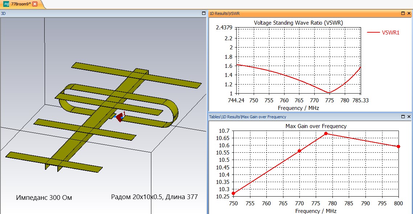Click the 2.4379 y-axis maximum value
The width and height of the screenshot is (413, 214).
tap(224, 28)
